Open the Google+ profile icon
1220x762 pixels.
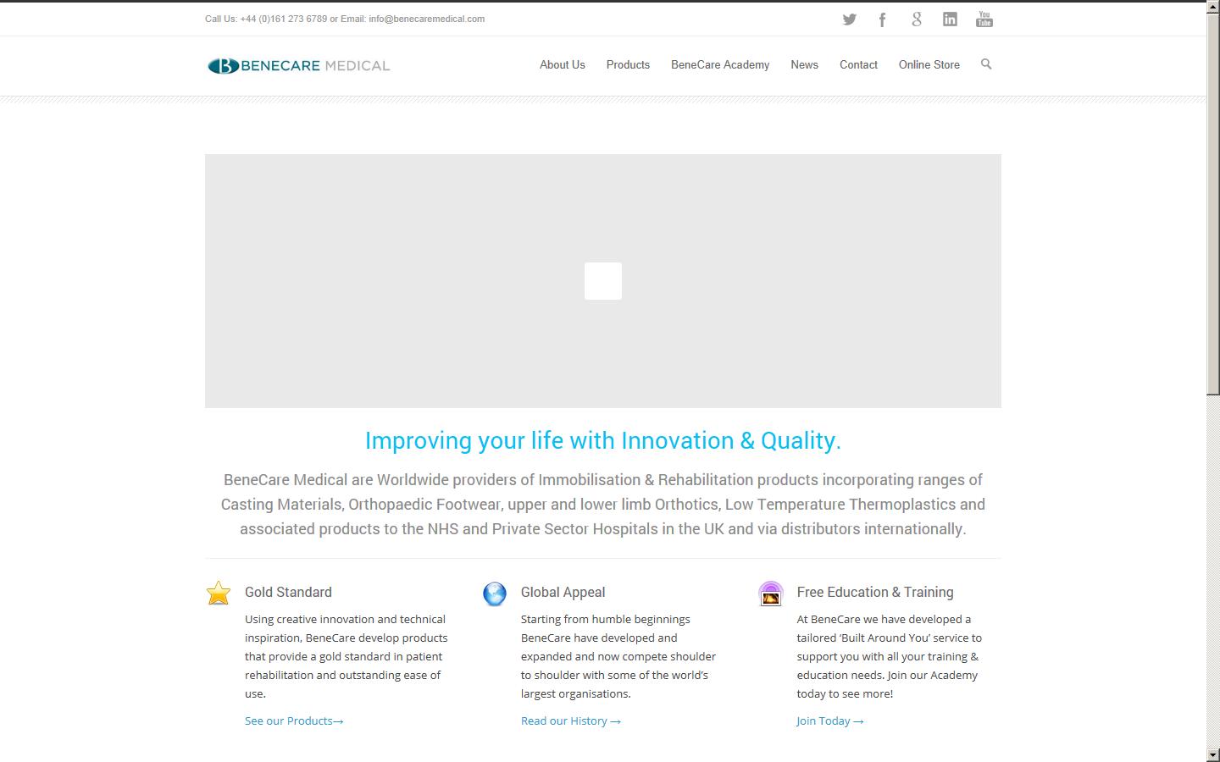click(916, 18)
